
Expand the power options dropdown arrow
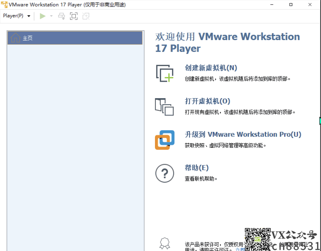click(51, 16)
